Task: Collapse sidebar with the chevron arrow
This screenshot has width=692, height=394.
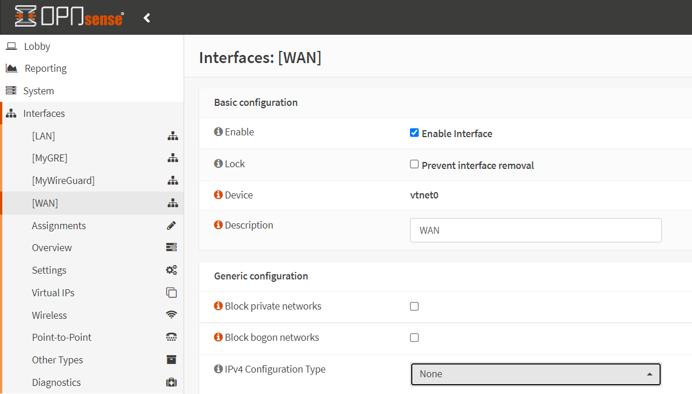Action: coord(147,18)
